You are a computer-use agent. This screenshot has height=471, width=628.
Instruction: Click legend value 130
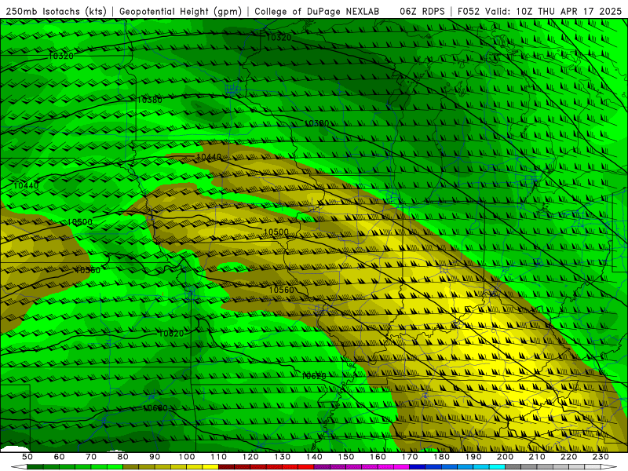coord(283,457)
